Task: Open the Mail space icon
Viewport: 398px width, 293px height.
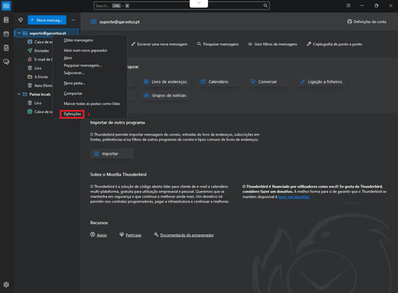Action: click(x=6, y=5)
